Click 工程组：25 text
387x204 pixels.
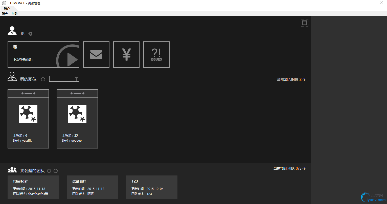point(70,136)
